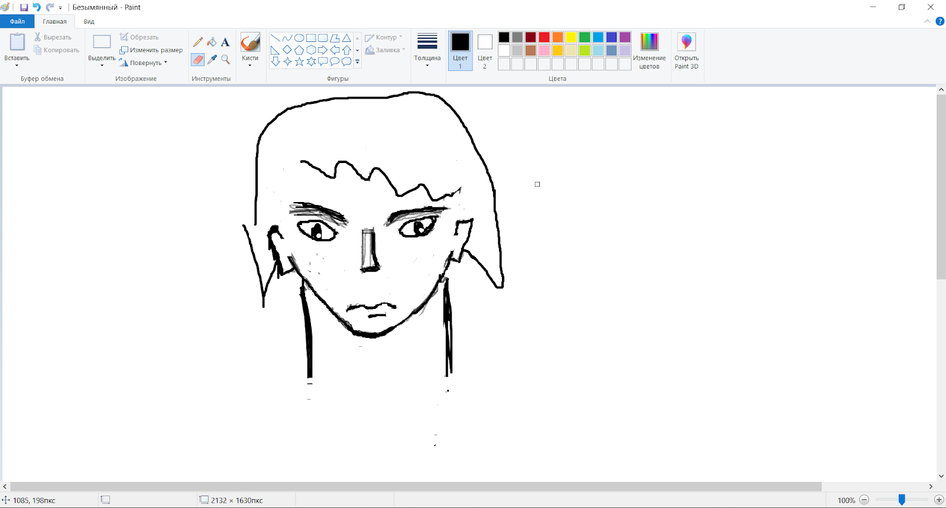
Task: Click the Redo arrow in title bar
Action: (50, 8)
